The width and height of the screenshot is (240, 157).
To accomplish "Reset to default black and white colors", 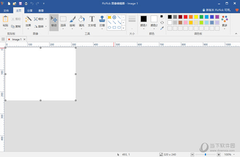I will click(x=162, y=16).
